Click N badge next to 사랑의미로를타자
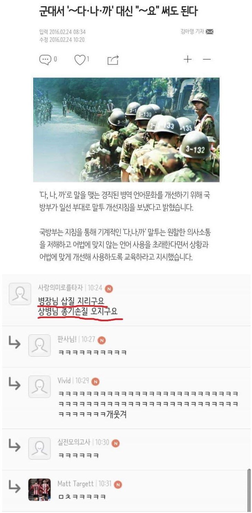Screen dimensions: 252x513 [109, 288]
